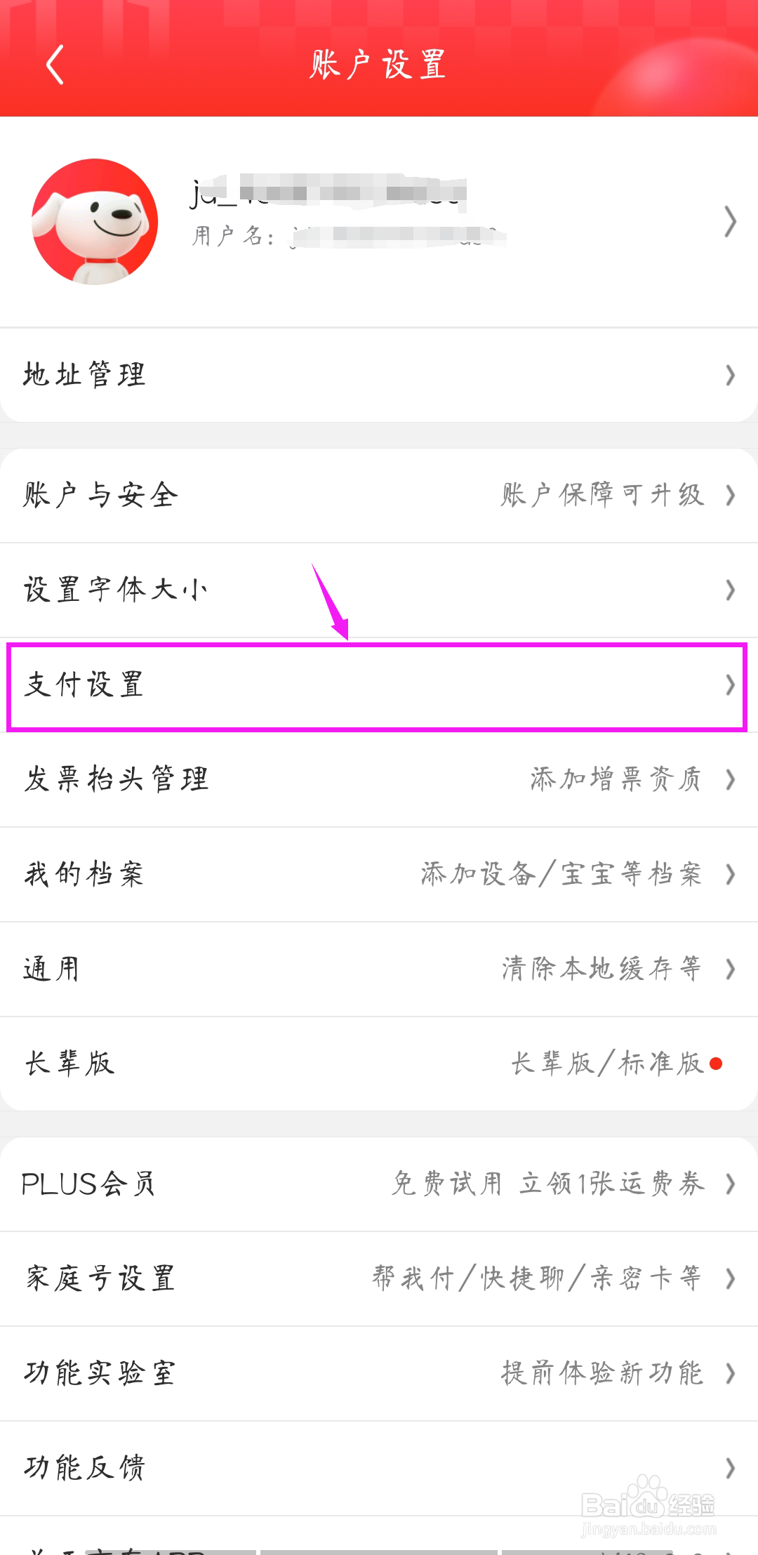Open 设置字体大小 option
The height and width of the screenshot is (1555, 758).
click(116, 590)
